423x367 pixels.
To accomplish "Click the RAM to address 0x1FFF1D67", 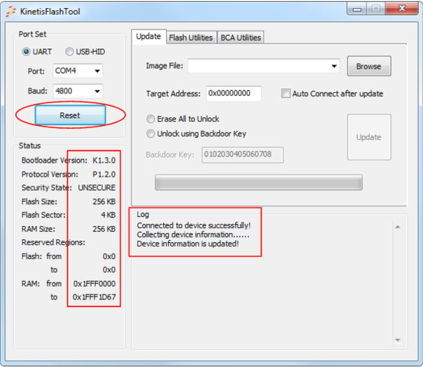I will (x=94, y=297).
